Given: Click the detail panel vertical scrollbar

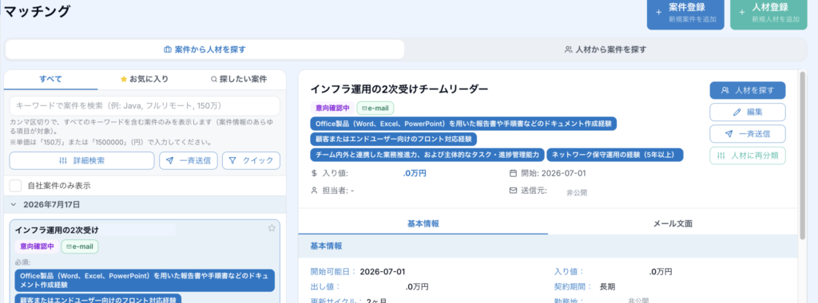Looking at the screenshot, I should (802, 156).
